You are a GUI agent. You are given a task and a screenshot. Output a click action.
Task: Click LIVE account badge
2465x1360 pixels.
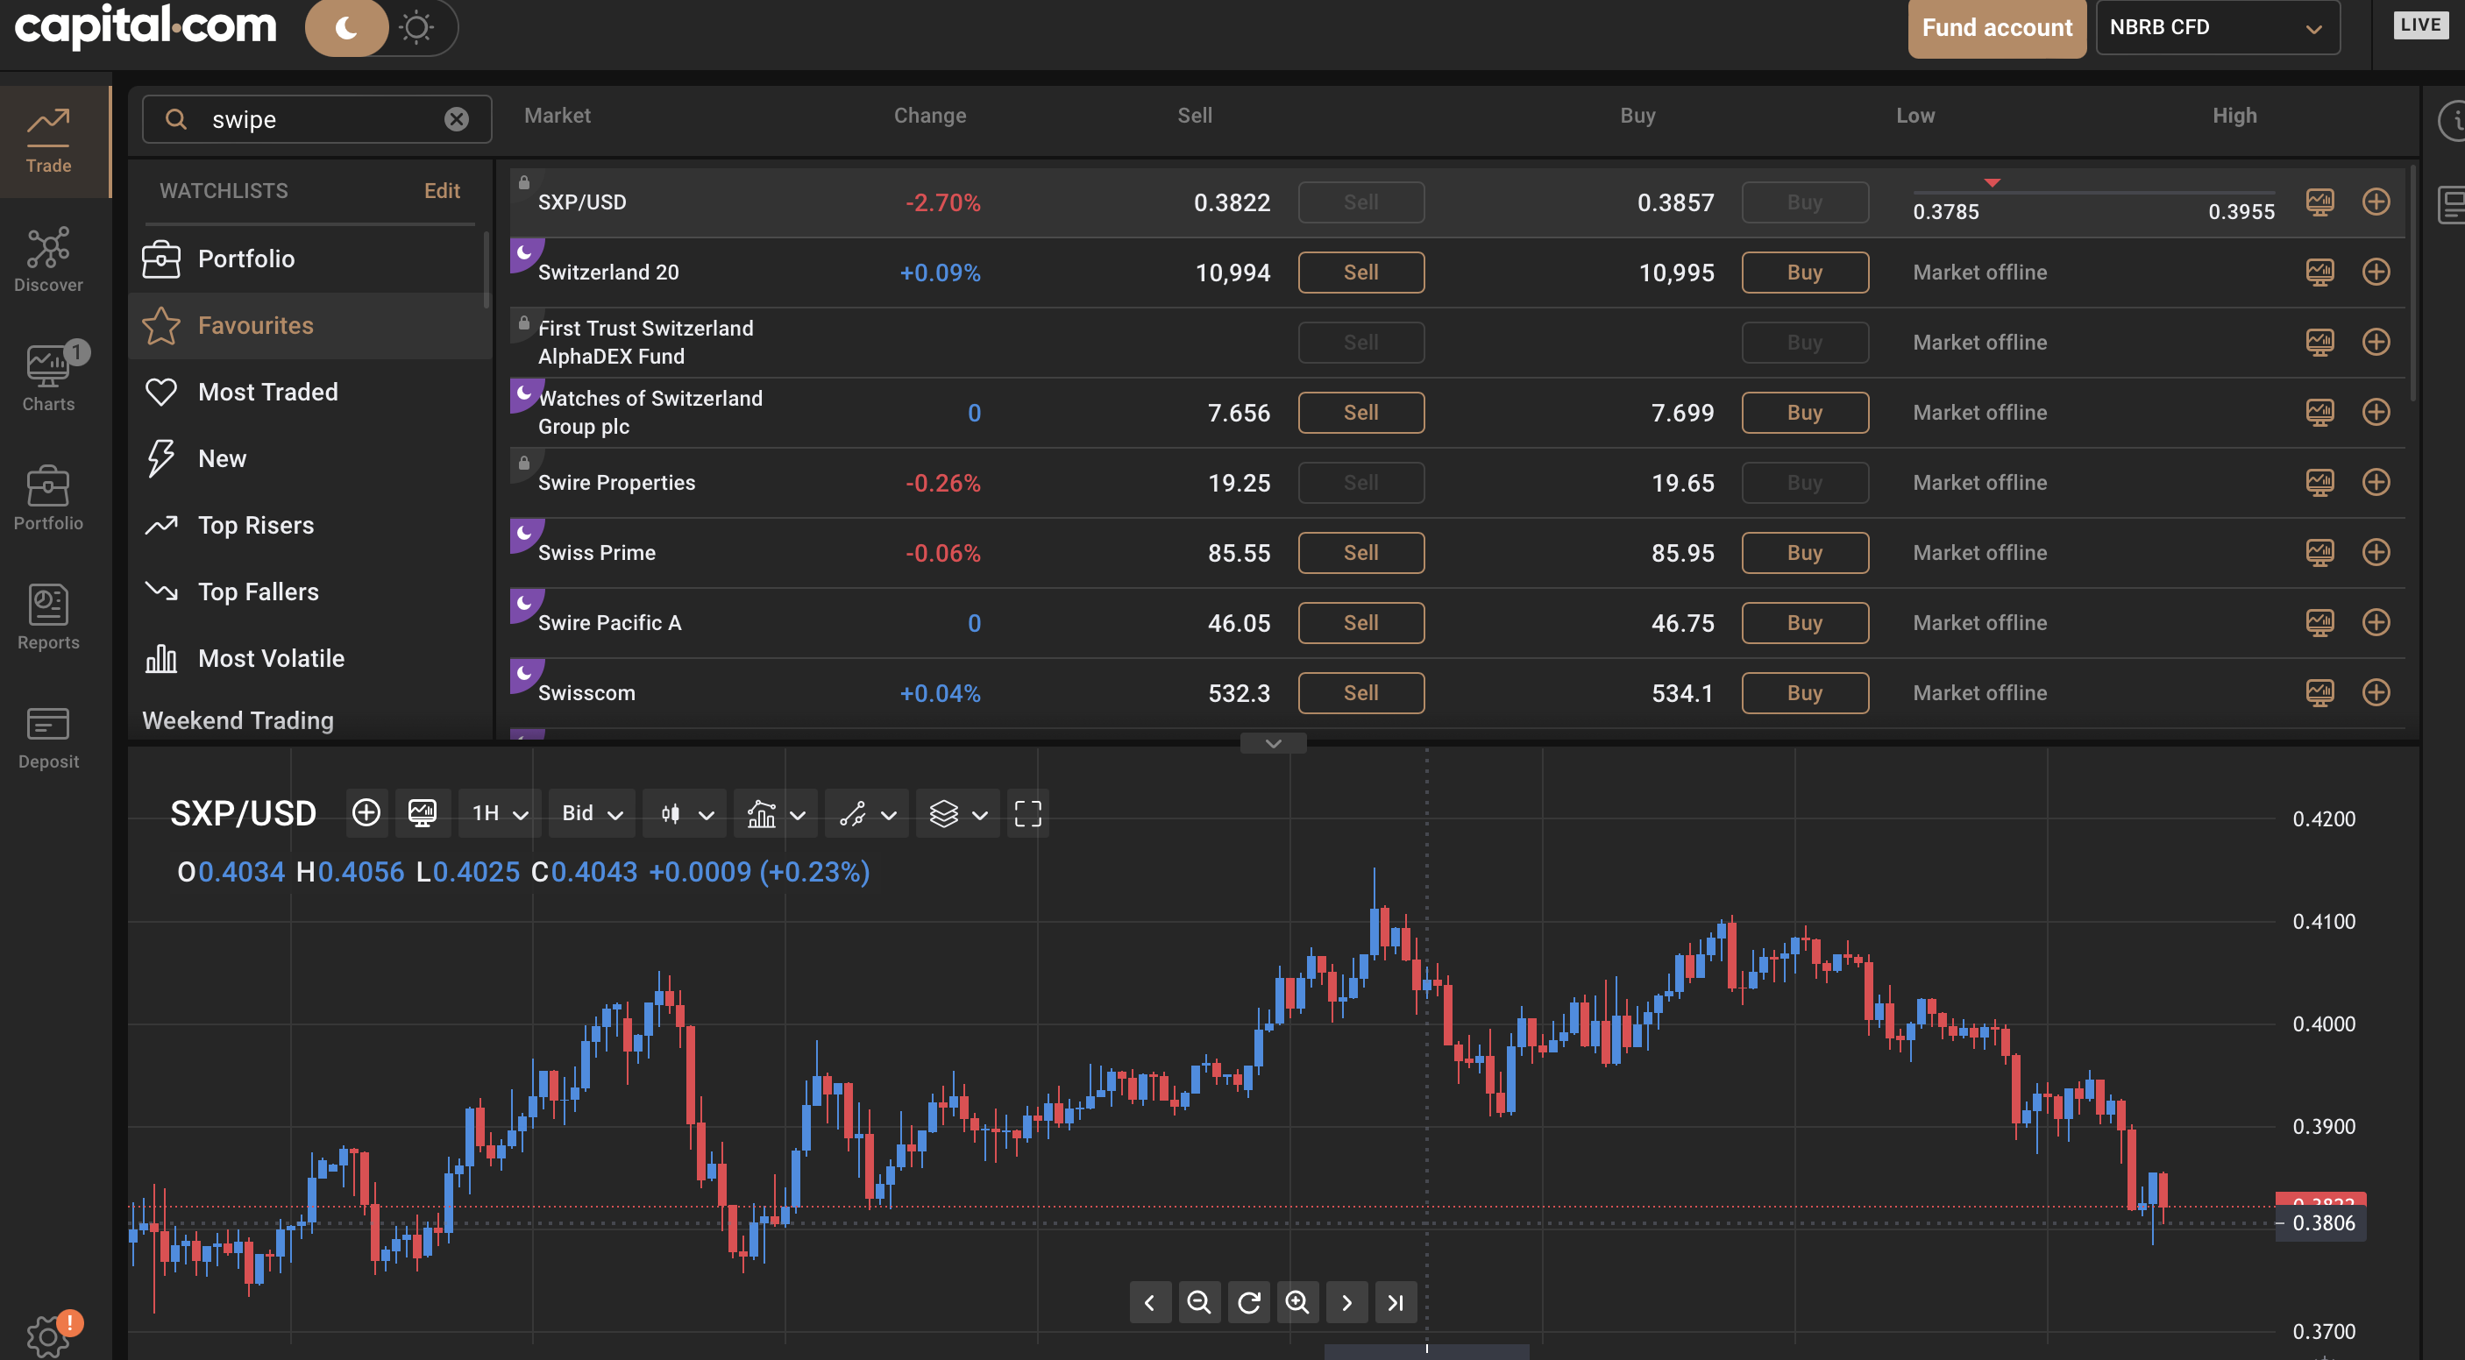[2420, 25]
